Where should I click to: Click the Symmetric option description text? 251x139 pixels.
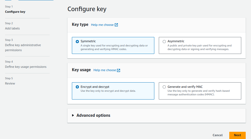pyautogui.click(x=114, y=47)
